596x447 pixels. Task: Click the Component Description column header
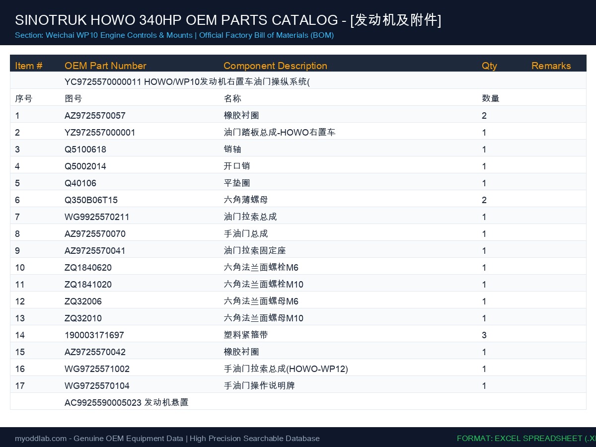coord(275,66)
